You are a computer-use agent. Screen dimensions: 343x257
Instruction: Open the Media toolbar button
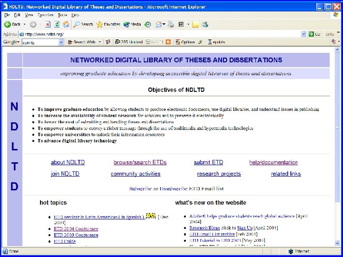point(132,24)
